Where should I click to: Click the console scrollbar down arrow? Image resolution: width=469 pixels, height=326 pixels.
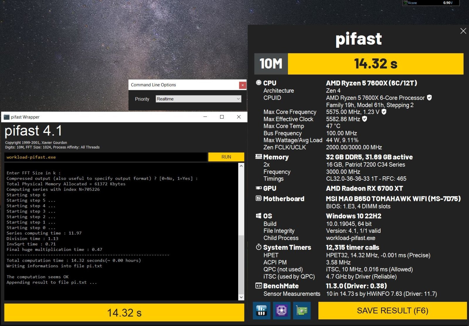click(241, 297)
